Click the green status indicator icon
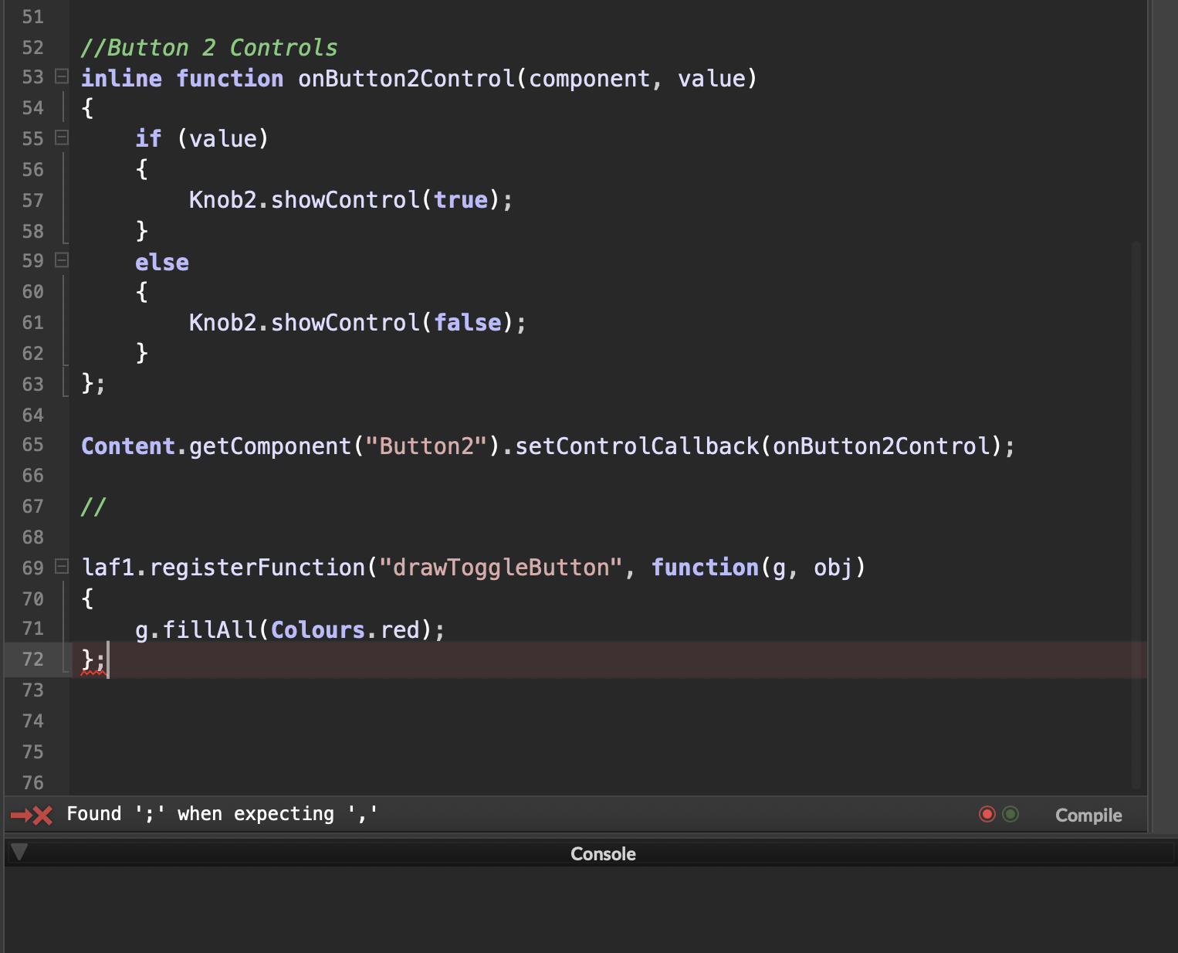 pyautogui.click(x=1010, y=814)
